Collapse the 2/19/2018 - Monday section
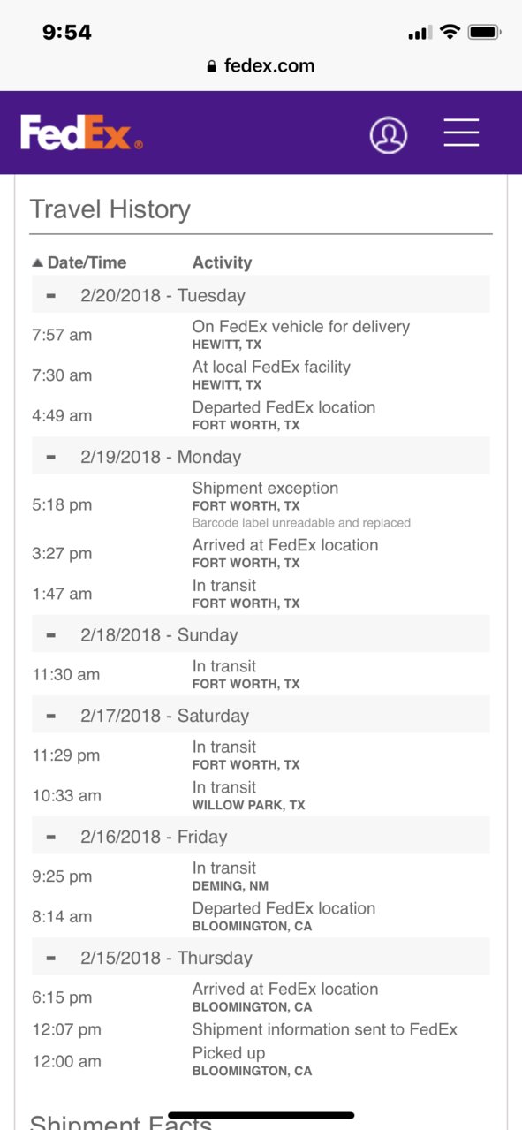The height and width of the screenshot is (1130, 522). 51,457
